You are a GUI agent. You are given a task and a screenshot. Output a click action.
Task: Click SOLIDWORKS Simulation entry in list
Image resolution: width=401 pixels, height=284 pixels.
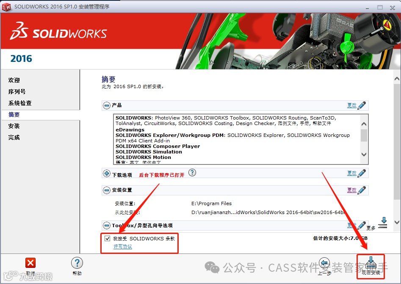tap(149, 152)
